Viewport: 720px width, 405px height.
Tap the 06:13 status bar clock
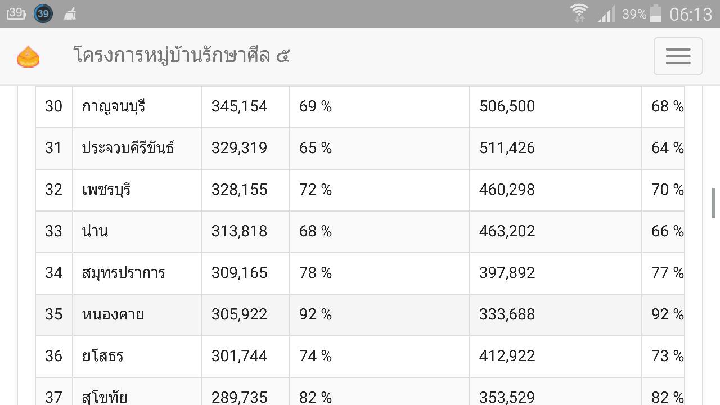pos(691,14)
